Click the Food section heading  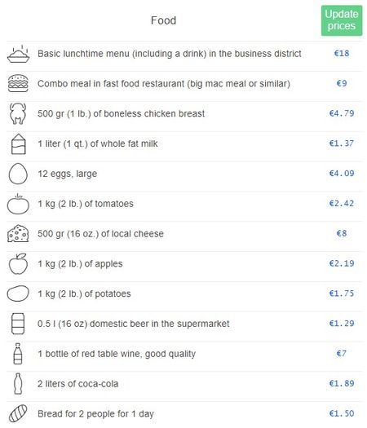(x=164, y=20)
